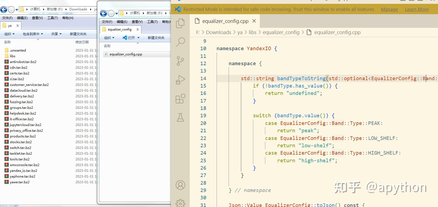Screen dimensions: 438x207
Task: Open the 共享 dropdown
Action: tap(56, 34)
